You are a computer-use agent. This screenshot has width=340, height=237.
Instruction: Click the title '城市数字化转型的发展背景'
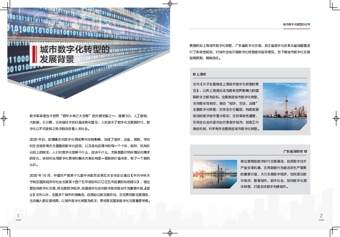75,54
